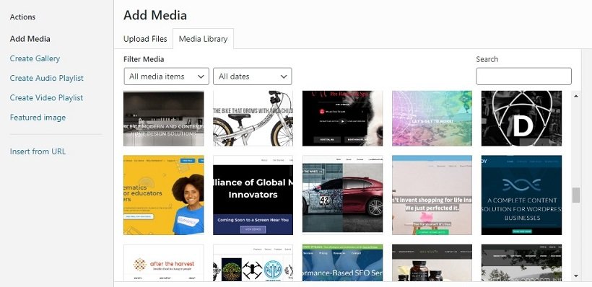The width and height of the screenshot is (592, 287).
Task: Open the Upload Files tab
Action: click(x=145, y=39)
